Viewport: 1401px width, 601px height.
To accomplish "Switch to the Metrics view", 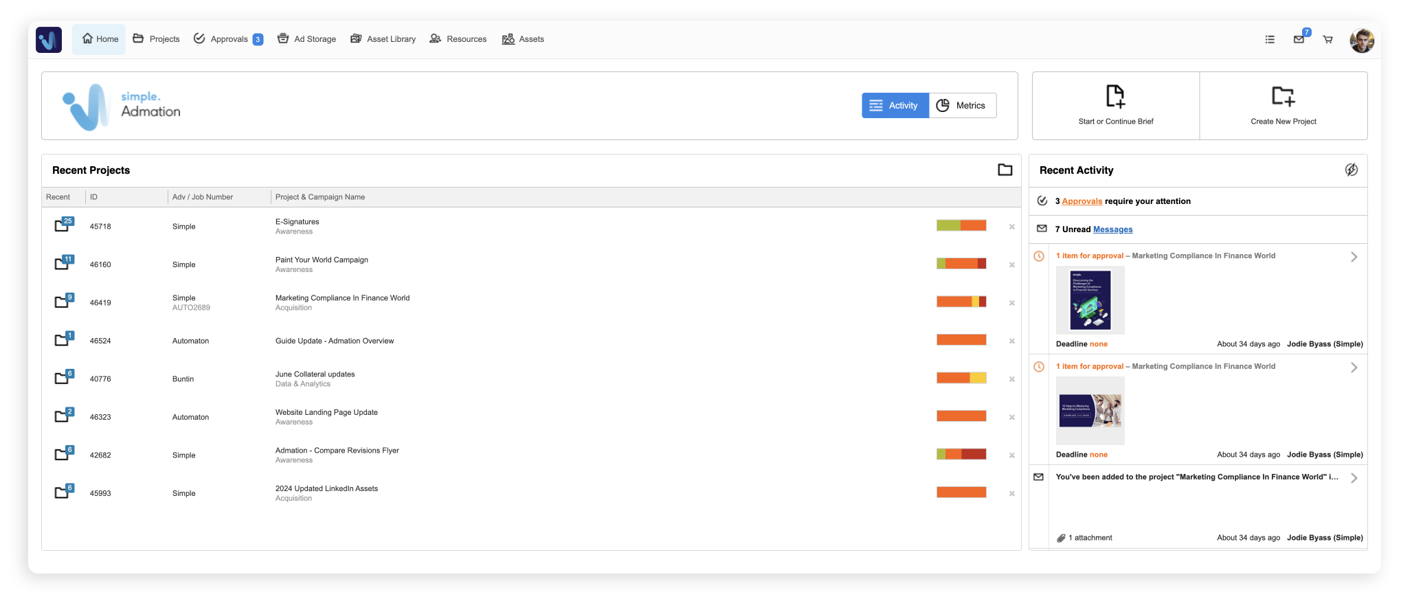I will click(x=962, y=106).
